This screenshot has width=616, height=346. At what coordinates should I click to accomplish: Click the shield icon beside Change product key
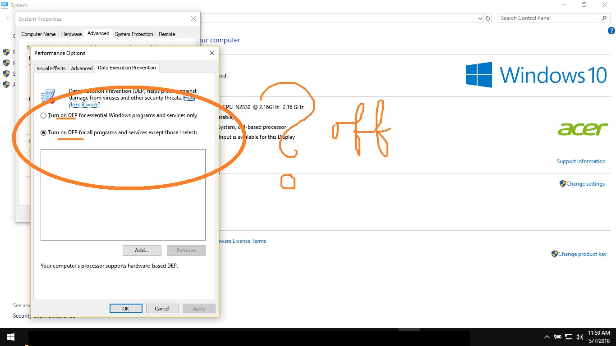click(554, 254)
